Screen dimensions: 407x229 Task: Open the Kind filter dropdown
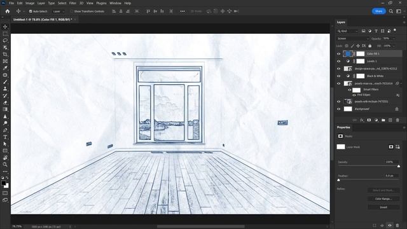click(x=348, y=31)
